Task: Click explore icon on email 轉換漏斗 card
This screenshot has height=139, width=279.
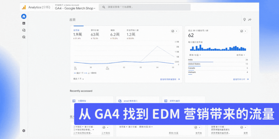Action: click(120, 101)
